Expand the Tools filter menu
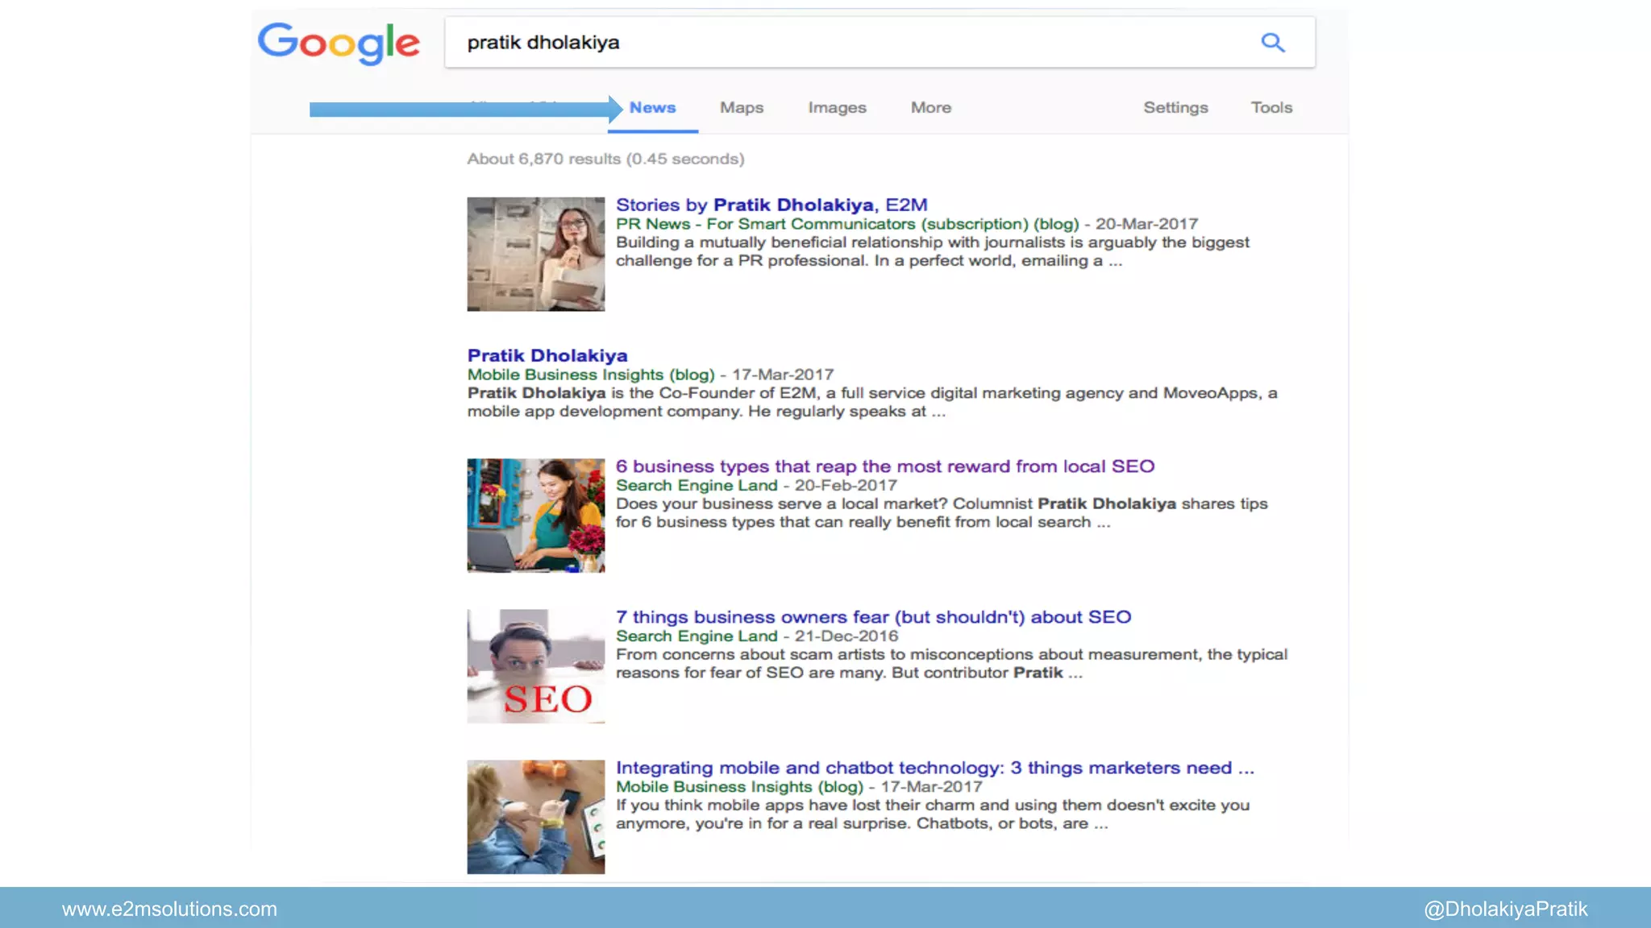Screen dimensions: 1651x928 [1270, 108]
